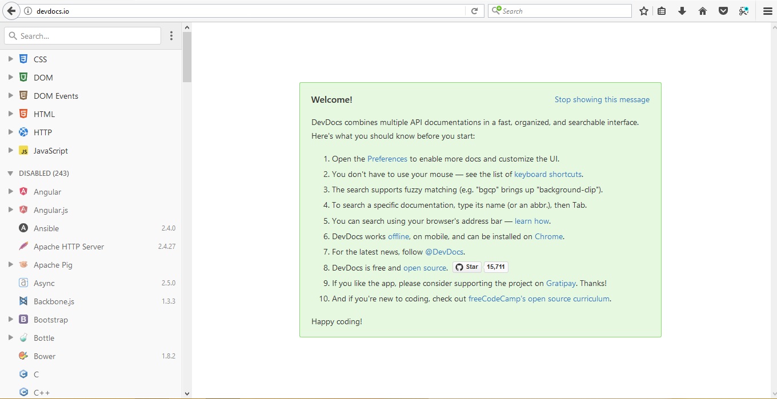Screen dimensions: 777x399
Task: Click the JavaScript JS icon
Action: click(x=23, y=151)
